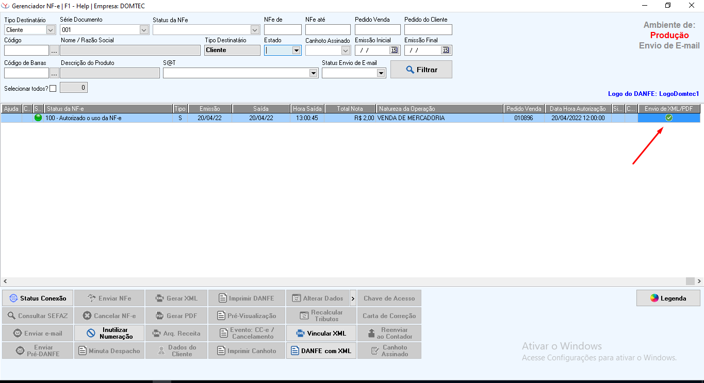Click Vincular XML button

pyautogui.click(x=321, y=334)
